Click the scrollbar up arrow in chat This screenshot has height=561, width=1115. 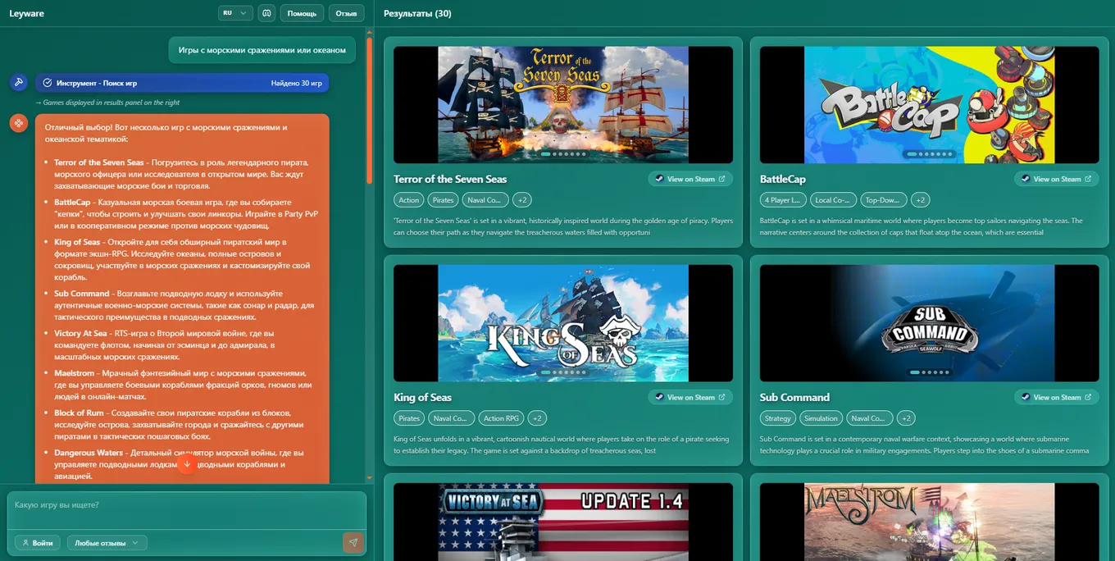tap(369, 32)
